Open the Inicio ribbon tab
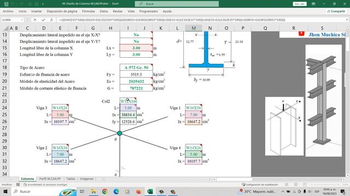The image size is (350, 196). coord(22,11)
